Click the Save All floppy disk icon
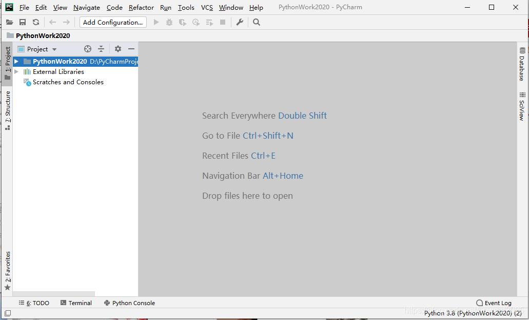Viewport: 529px width, 320px height. pyautogui.click(x=23, y=22)
